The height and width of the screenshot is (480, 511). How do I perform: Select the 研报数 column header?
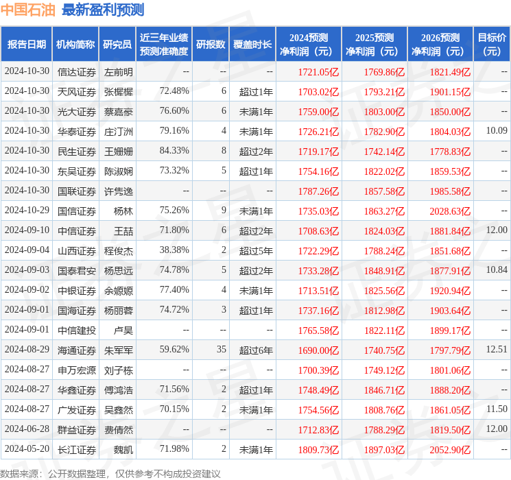211,45
